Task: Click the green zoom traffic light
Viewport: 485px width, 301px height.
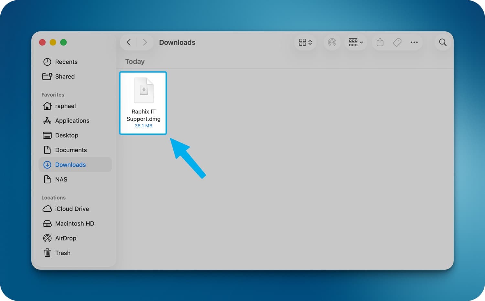Action: point(63,42)
